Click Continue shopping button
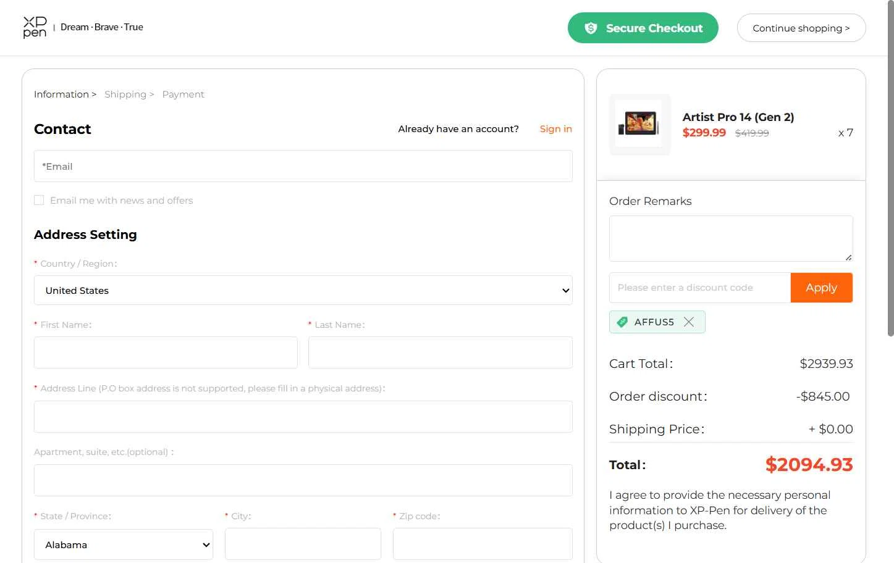The width and height of the screenshot is (894, 563). [801, 28]
